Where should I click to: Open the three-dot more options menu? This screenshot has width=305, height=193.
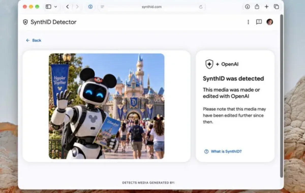click(x=248, y=22)
